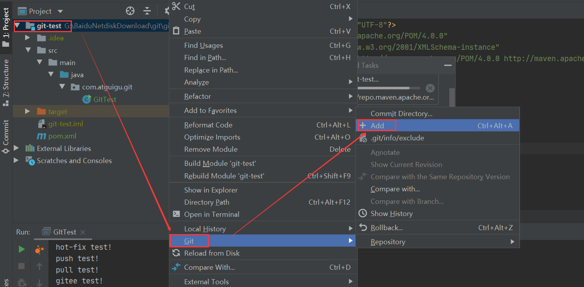Choose Directory Path

263,202
